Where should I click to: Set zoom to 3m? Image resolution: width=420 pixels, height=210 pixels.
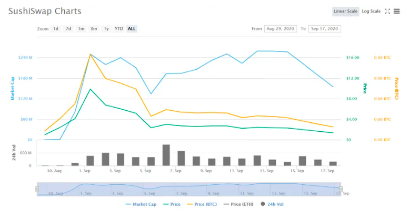[x=94, y=28]
